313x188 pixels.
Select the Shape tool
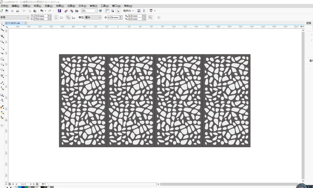(x=2, y=30)
